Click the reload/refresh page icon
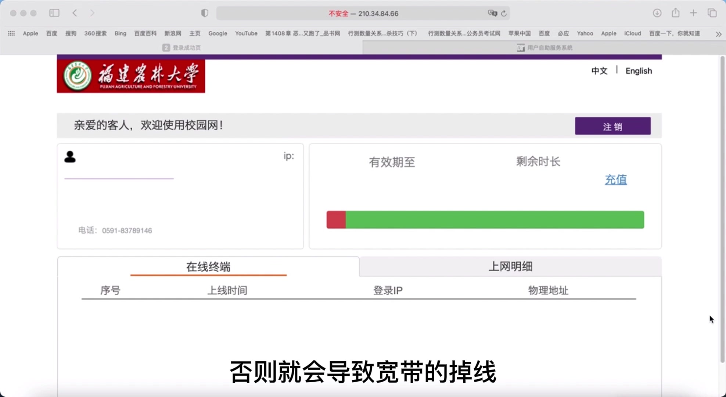 click(504, 13)
